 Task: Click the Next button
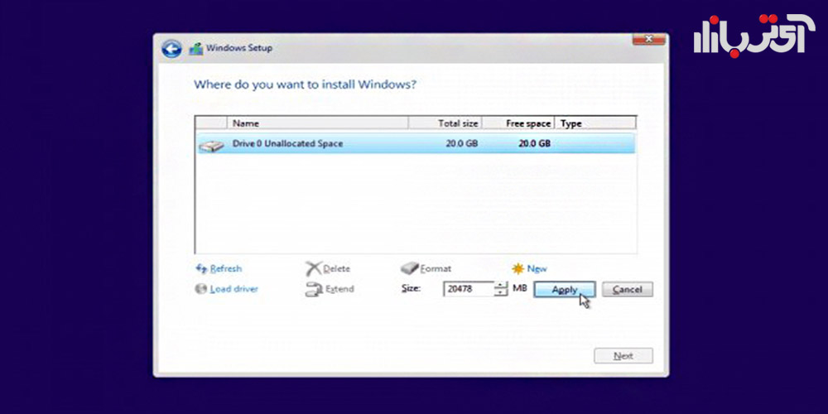tap(623, 356)
